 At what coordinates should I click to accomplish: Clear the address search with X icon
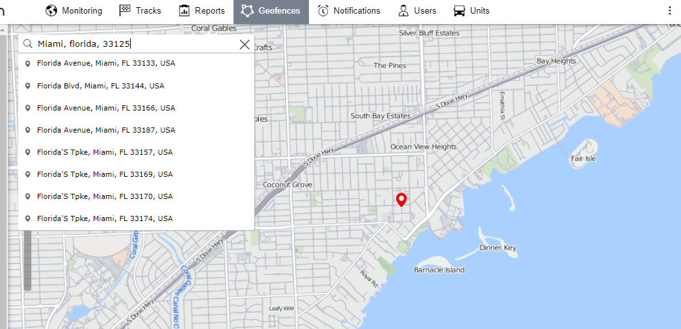pyautogui.click(x=245, y=44)
